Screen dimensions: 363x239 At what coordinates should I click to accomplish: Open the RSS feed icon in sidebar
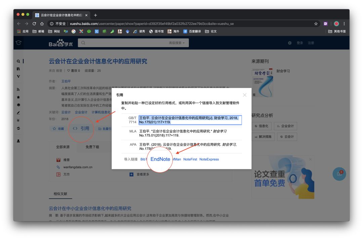[18, 90]
